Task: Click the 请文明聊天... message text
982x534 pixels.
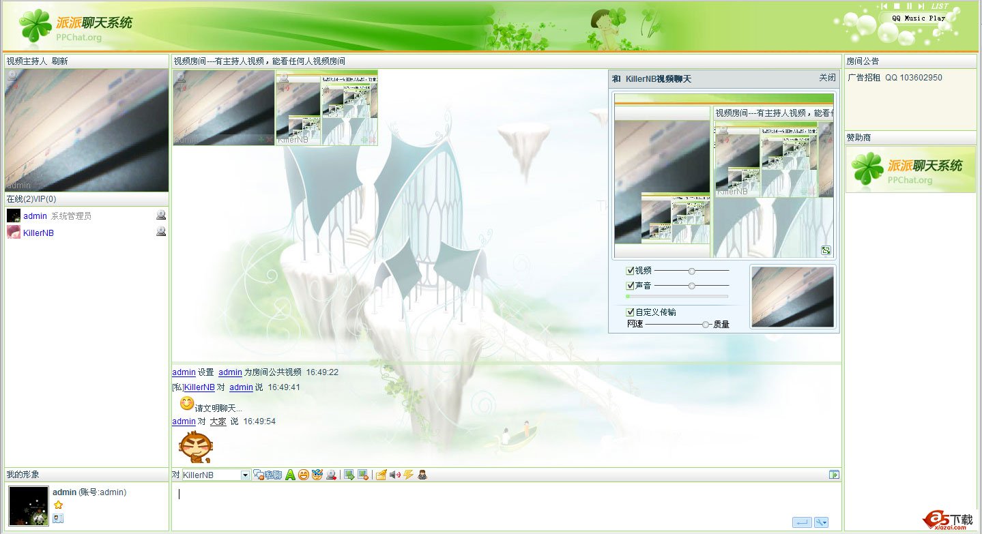Action: coord(218,408)
